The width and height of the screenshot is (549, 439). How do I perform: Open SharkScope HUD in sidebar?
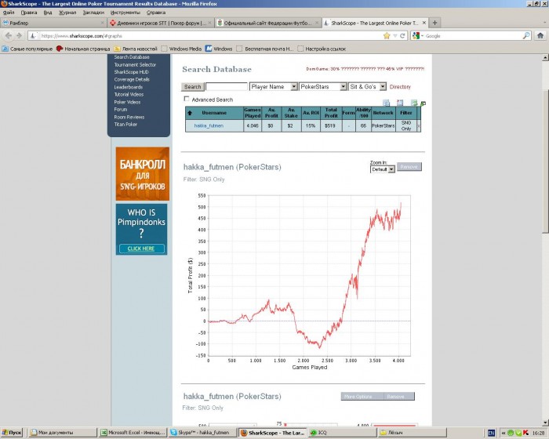click(x=131, y=72)
